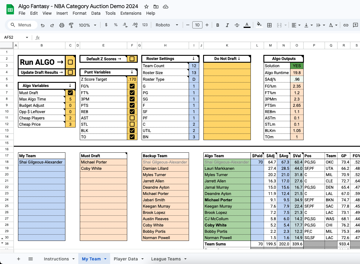The image size is (360, 264).
Task: Uncheck the TO punt variable
Action: [x=132, y=137]
